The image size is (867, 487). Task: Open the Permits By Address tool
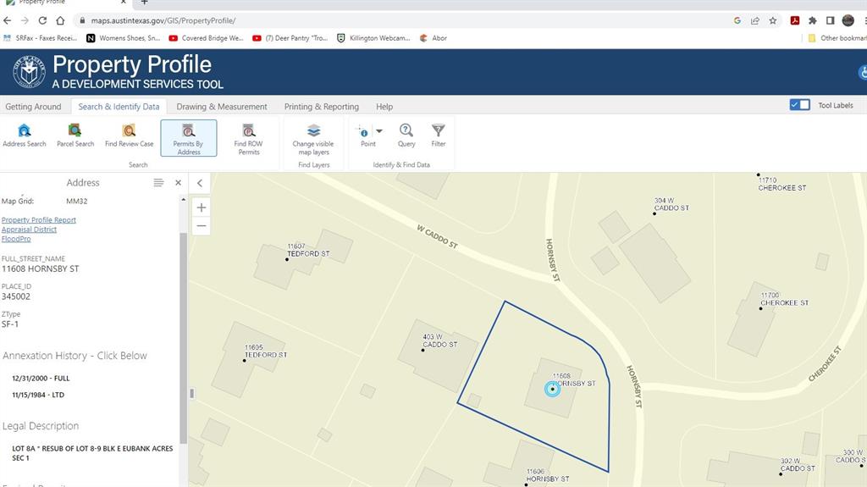tap(189, 138)
